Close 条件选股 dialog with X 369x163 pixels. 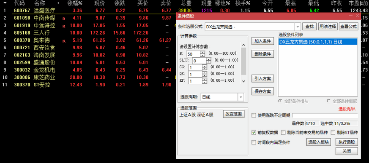(357, 16)
